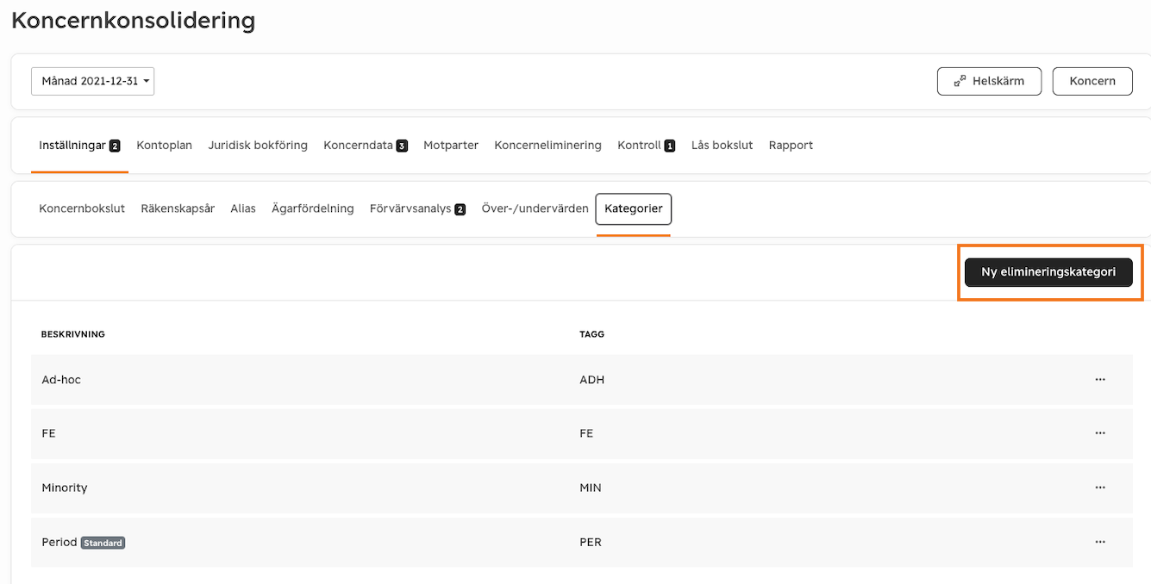
Task: Click the Standard badge on Period
Action: [x=103, y=543]
